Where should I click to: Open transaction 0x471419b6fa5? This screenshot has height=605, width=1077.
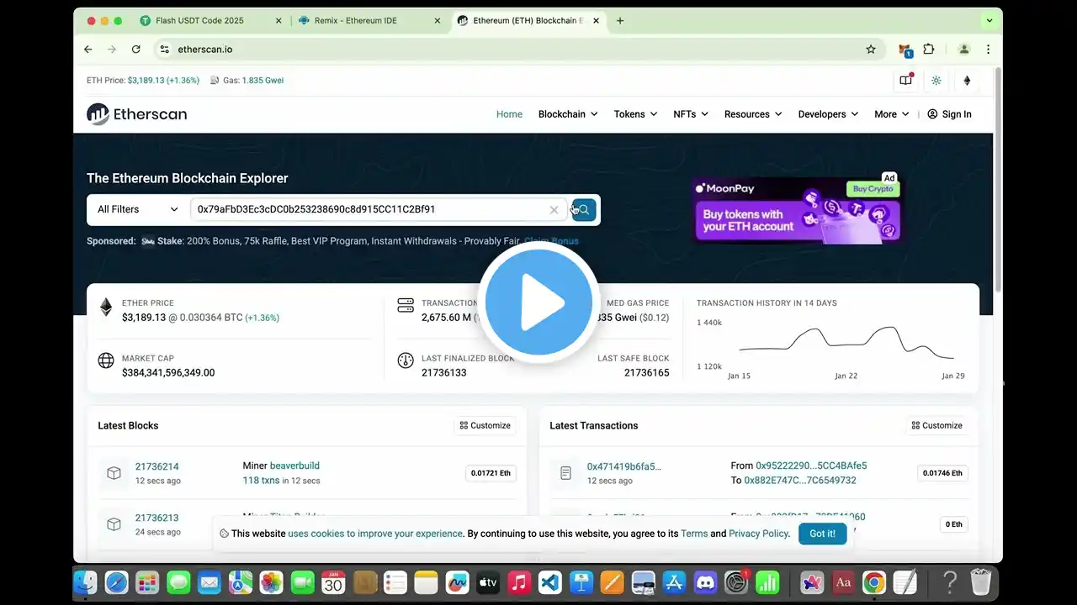tap(624, 466)
